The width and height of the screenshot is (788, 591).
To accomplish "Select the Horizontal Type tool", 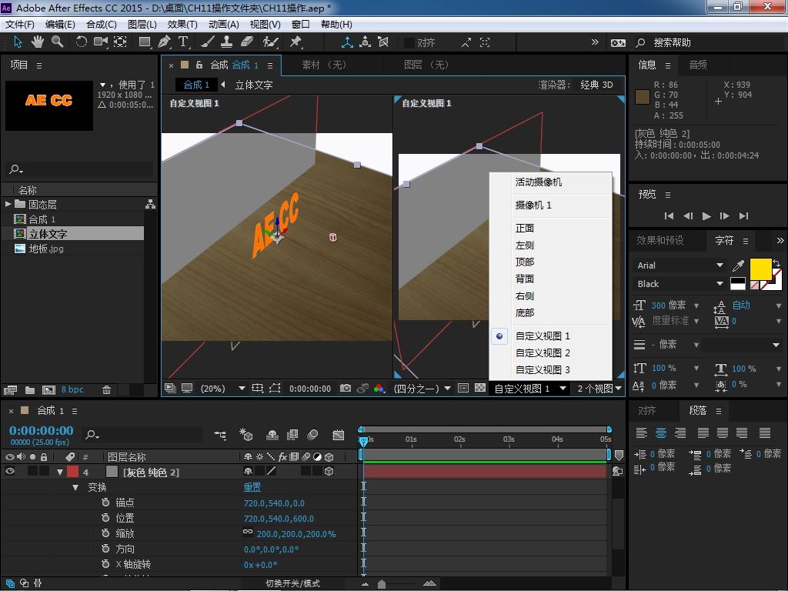I will pos(183,42).
